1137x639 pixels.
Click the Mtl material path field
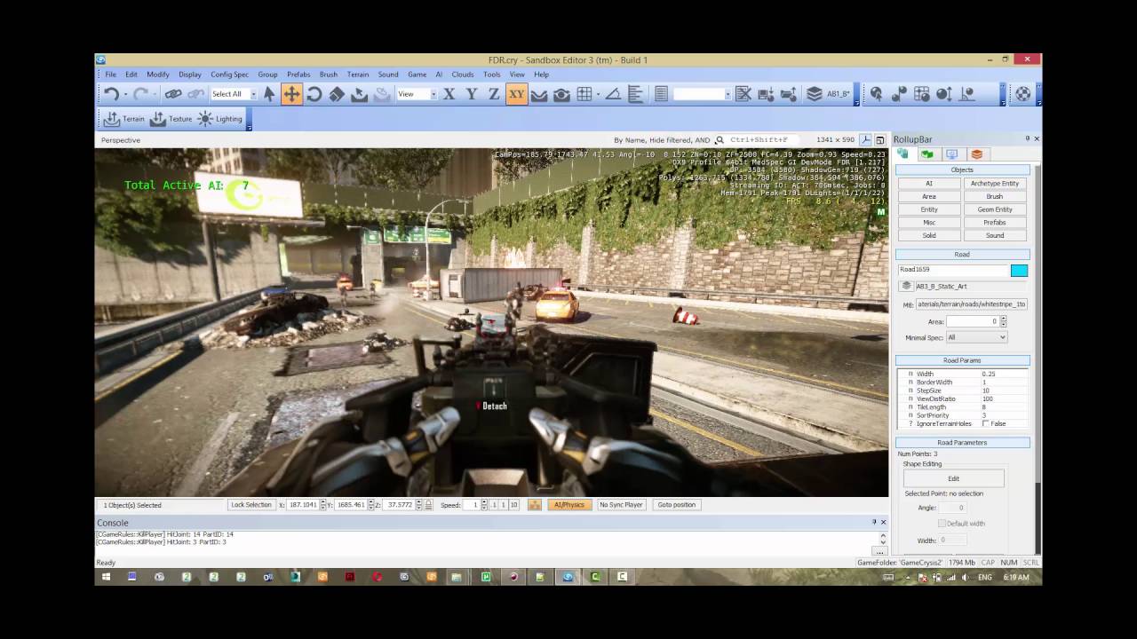[972, 304]
